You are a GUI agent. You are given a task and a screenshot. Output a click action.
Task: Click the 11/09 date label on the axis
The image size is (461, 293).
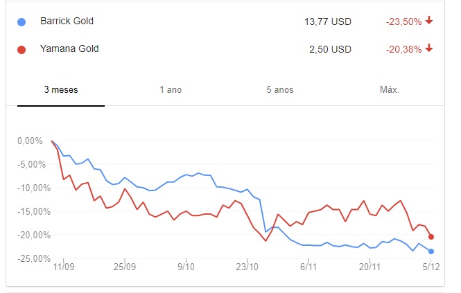[63, 265]
